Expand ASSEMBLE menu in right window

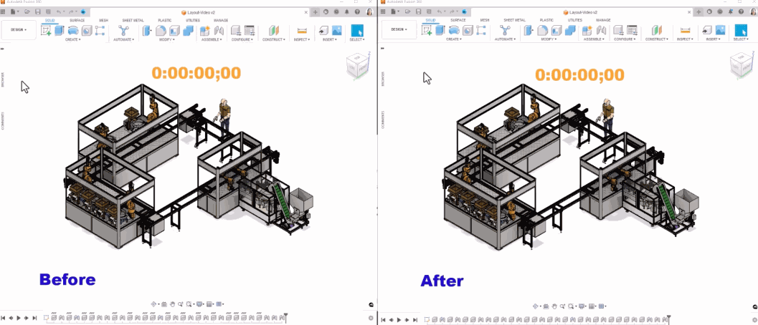click(x=594, y=39)
